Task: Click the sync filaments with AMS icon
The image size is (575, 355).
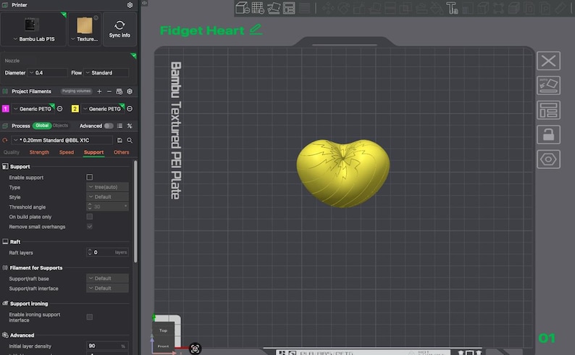Action: [x=119, y=91]
